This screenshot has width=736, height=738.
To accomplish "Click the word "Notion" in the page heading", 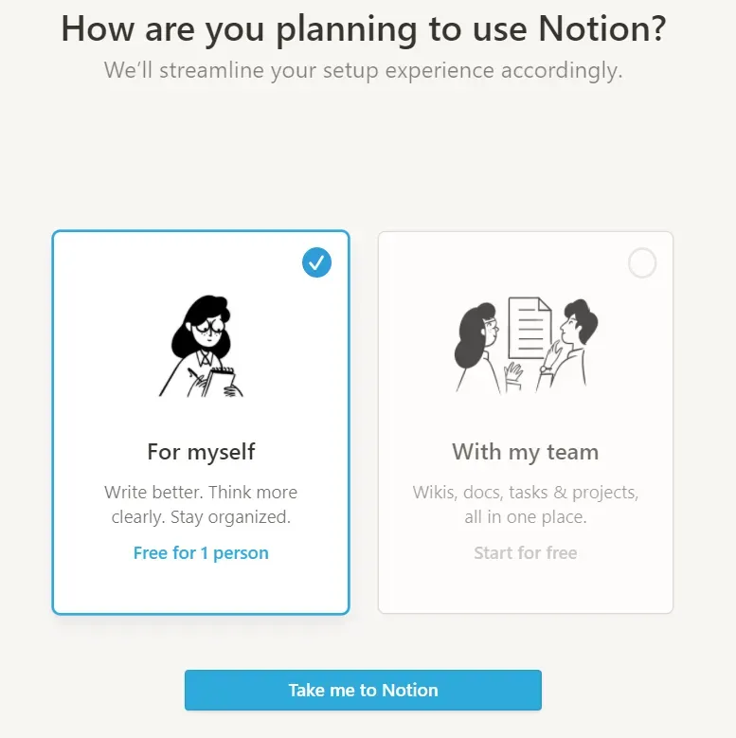I will click(x=593, y=29).
